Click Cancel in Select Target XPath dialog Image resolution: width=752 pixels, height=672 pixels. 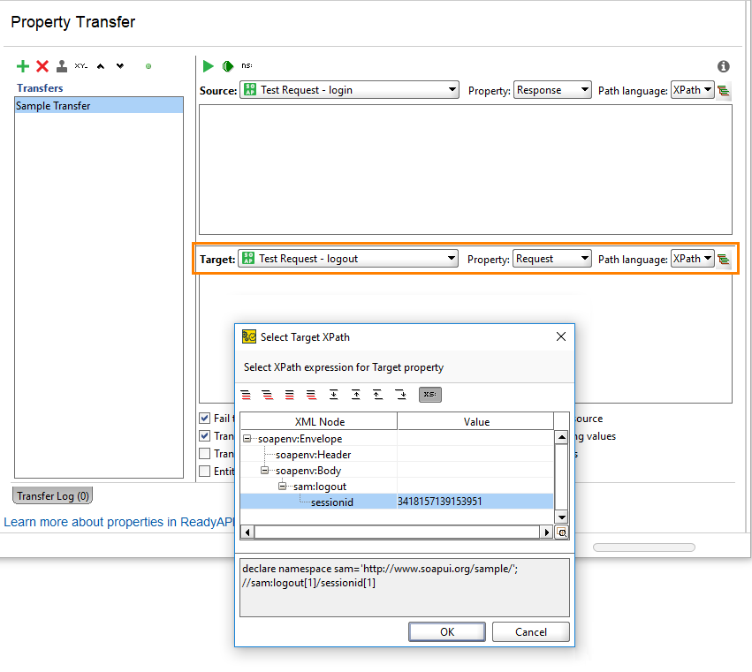(531, 631)
